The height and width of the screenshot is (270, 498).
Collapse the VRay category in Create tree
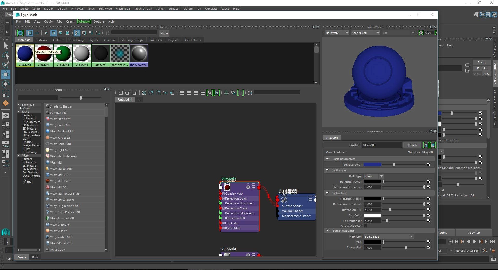point(19,155)
